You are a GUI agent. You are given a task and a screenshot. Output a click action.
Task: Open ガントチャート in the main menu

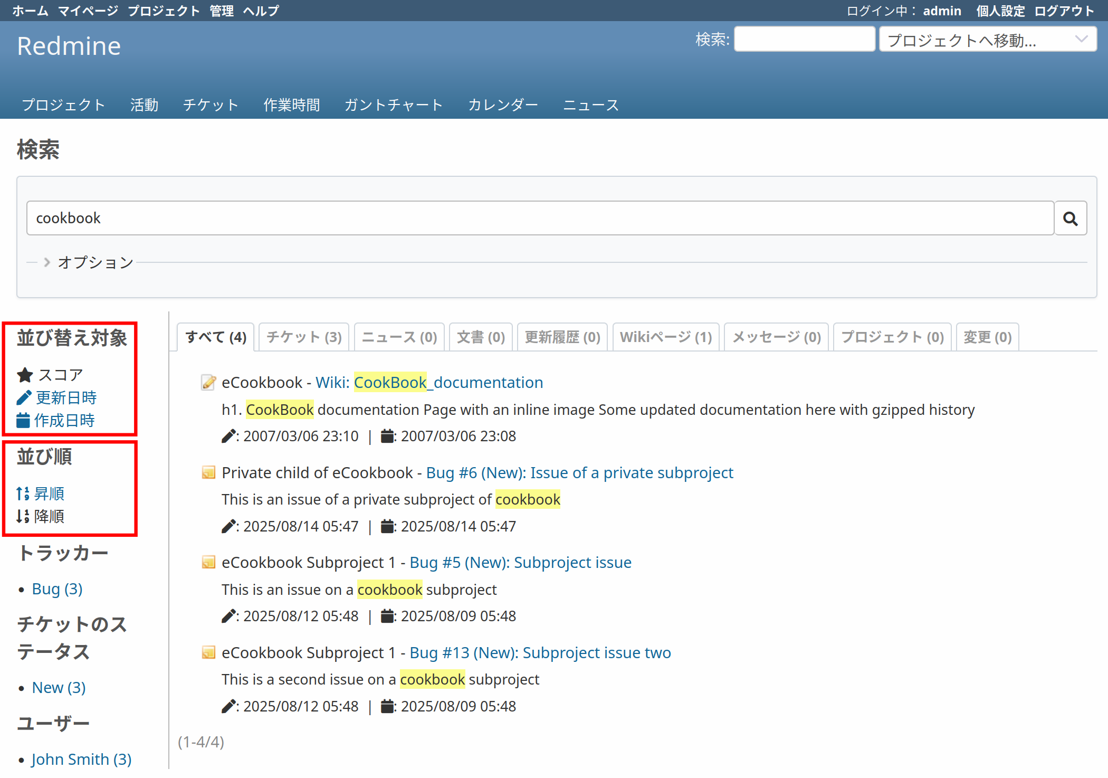(x=393, y=105)
